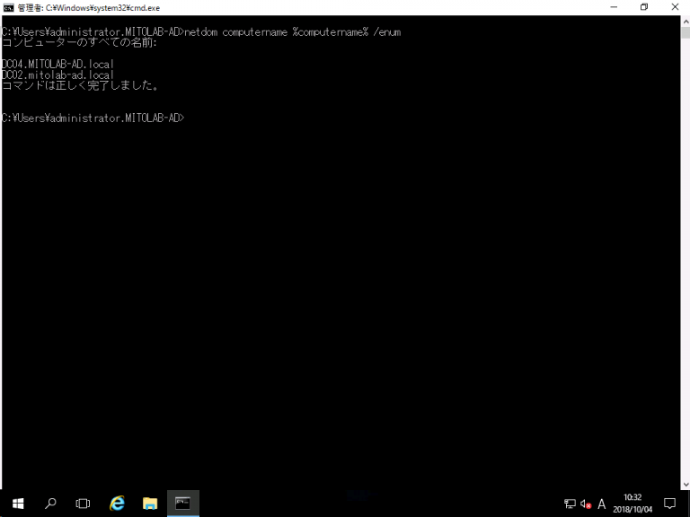Open Task View from the taskbar
This screenshot has width=690, height=517.
pyautogui.click(x=83, y=504)
